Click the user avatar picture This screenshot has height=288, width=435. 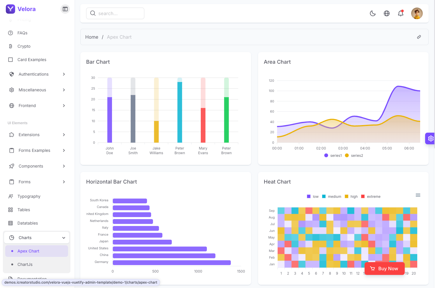(417, 13)
